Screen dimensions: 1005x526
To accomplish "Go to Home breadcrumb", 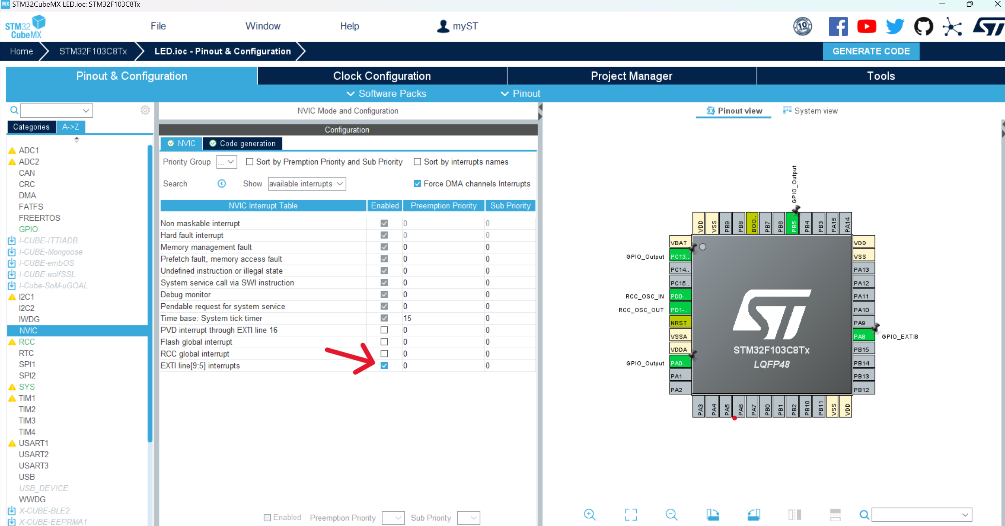I will click(x=21, y=51).
